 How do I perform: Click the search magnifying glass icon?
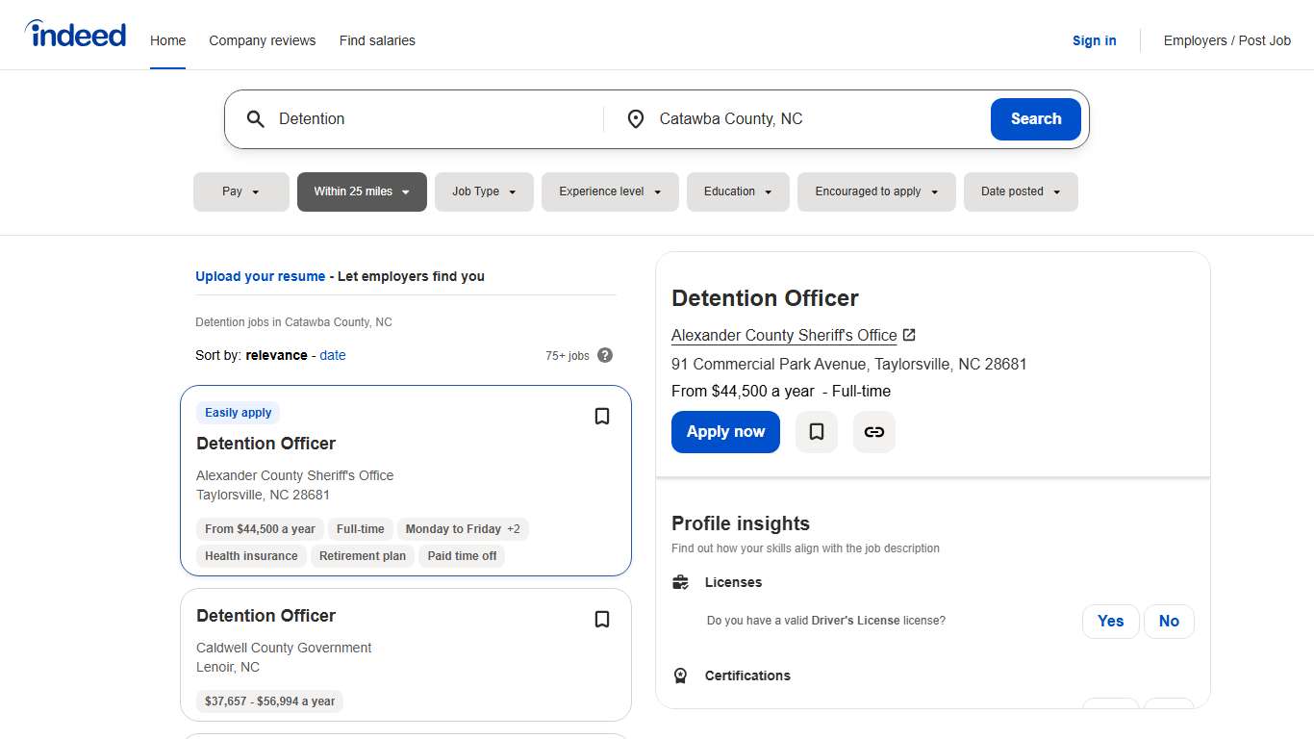pyautogui.click(x=255, y=118)
